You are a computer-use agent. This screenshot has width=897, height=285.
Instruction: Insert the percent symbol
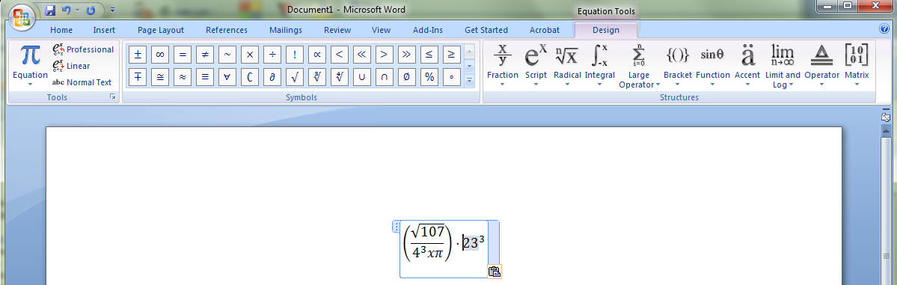click(429, 77)
